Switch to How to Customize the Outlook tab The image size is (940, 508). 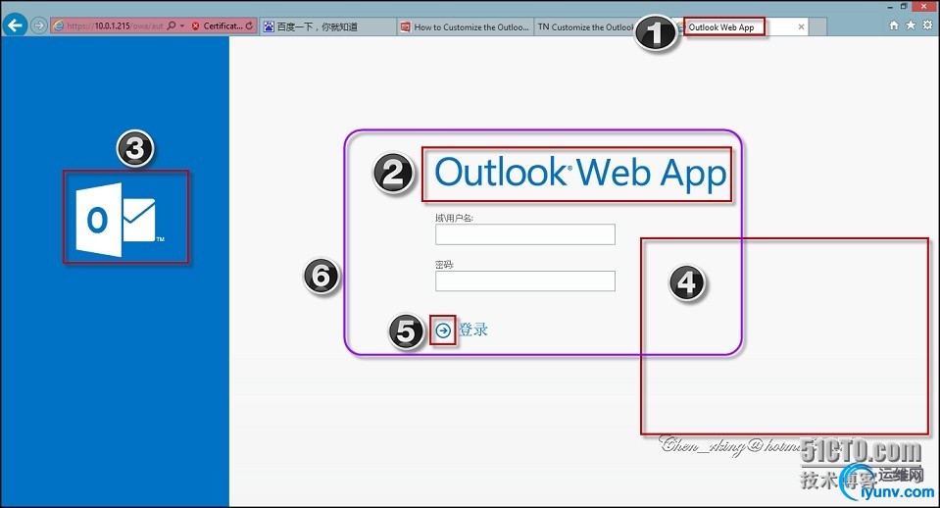point(466,27)
